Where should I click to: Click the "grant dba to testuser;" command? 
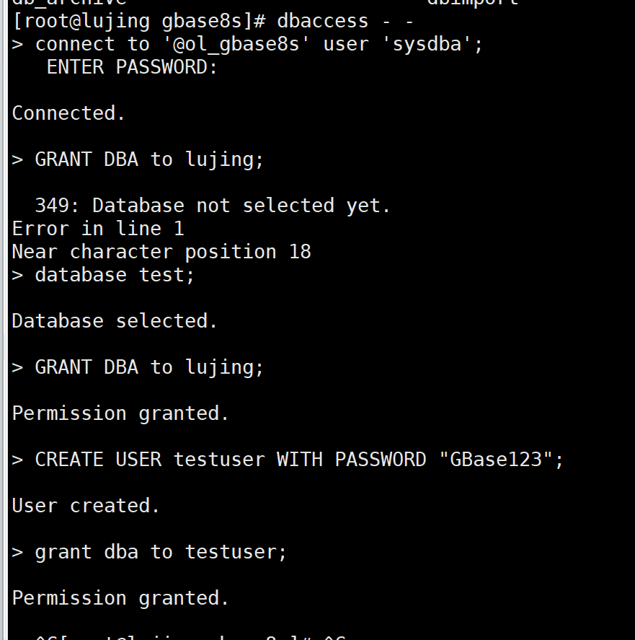coord(161,552)
